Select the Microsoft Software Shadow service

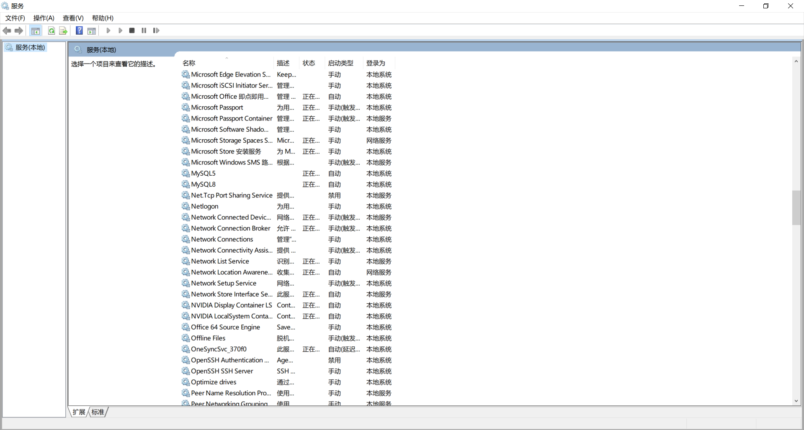230,129
